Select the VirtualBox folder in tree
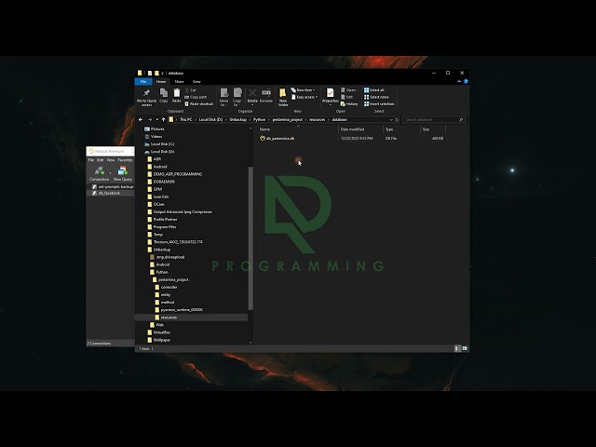Image resolution: width=596 pixels, height=447 pixels. pyautogui.click(x=158, y=332)
